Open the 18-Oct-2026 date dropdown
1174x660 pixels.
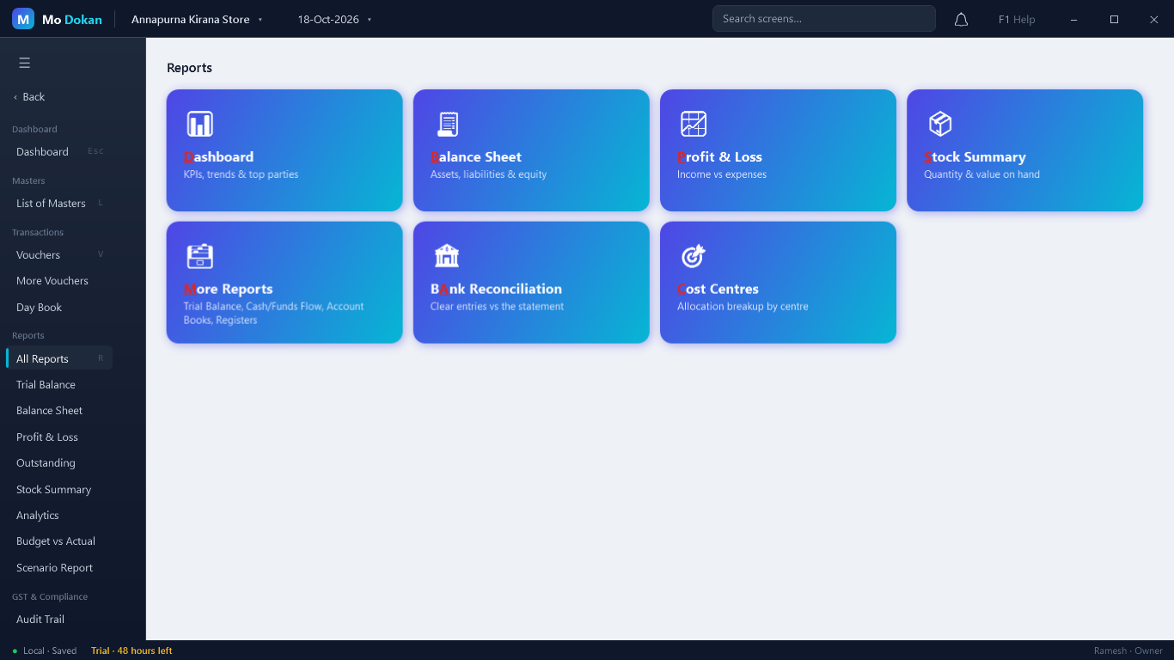(x=334, y=19)
